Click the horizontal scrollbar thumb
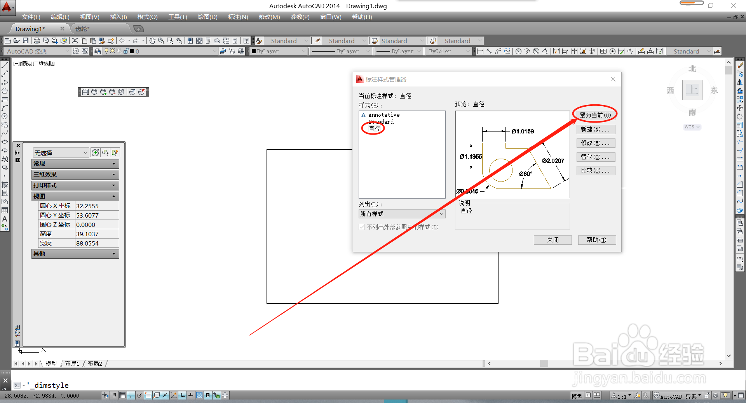 coord(544,363)
